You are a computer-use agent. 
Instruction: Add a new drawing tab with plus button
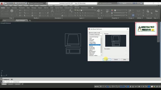30,20
